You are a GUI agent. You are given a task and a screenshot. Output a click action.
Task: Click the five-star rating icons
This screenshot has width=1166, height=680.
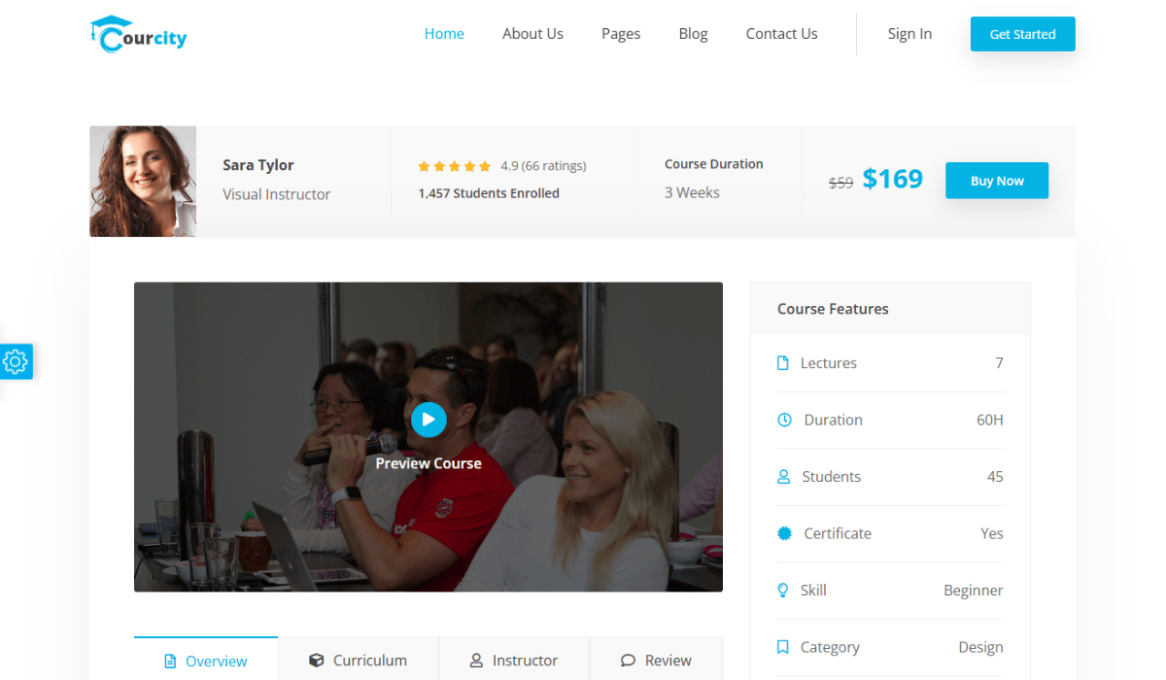click(x=454, y=166)
